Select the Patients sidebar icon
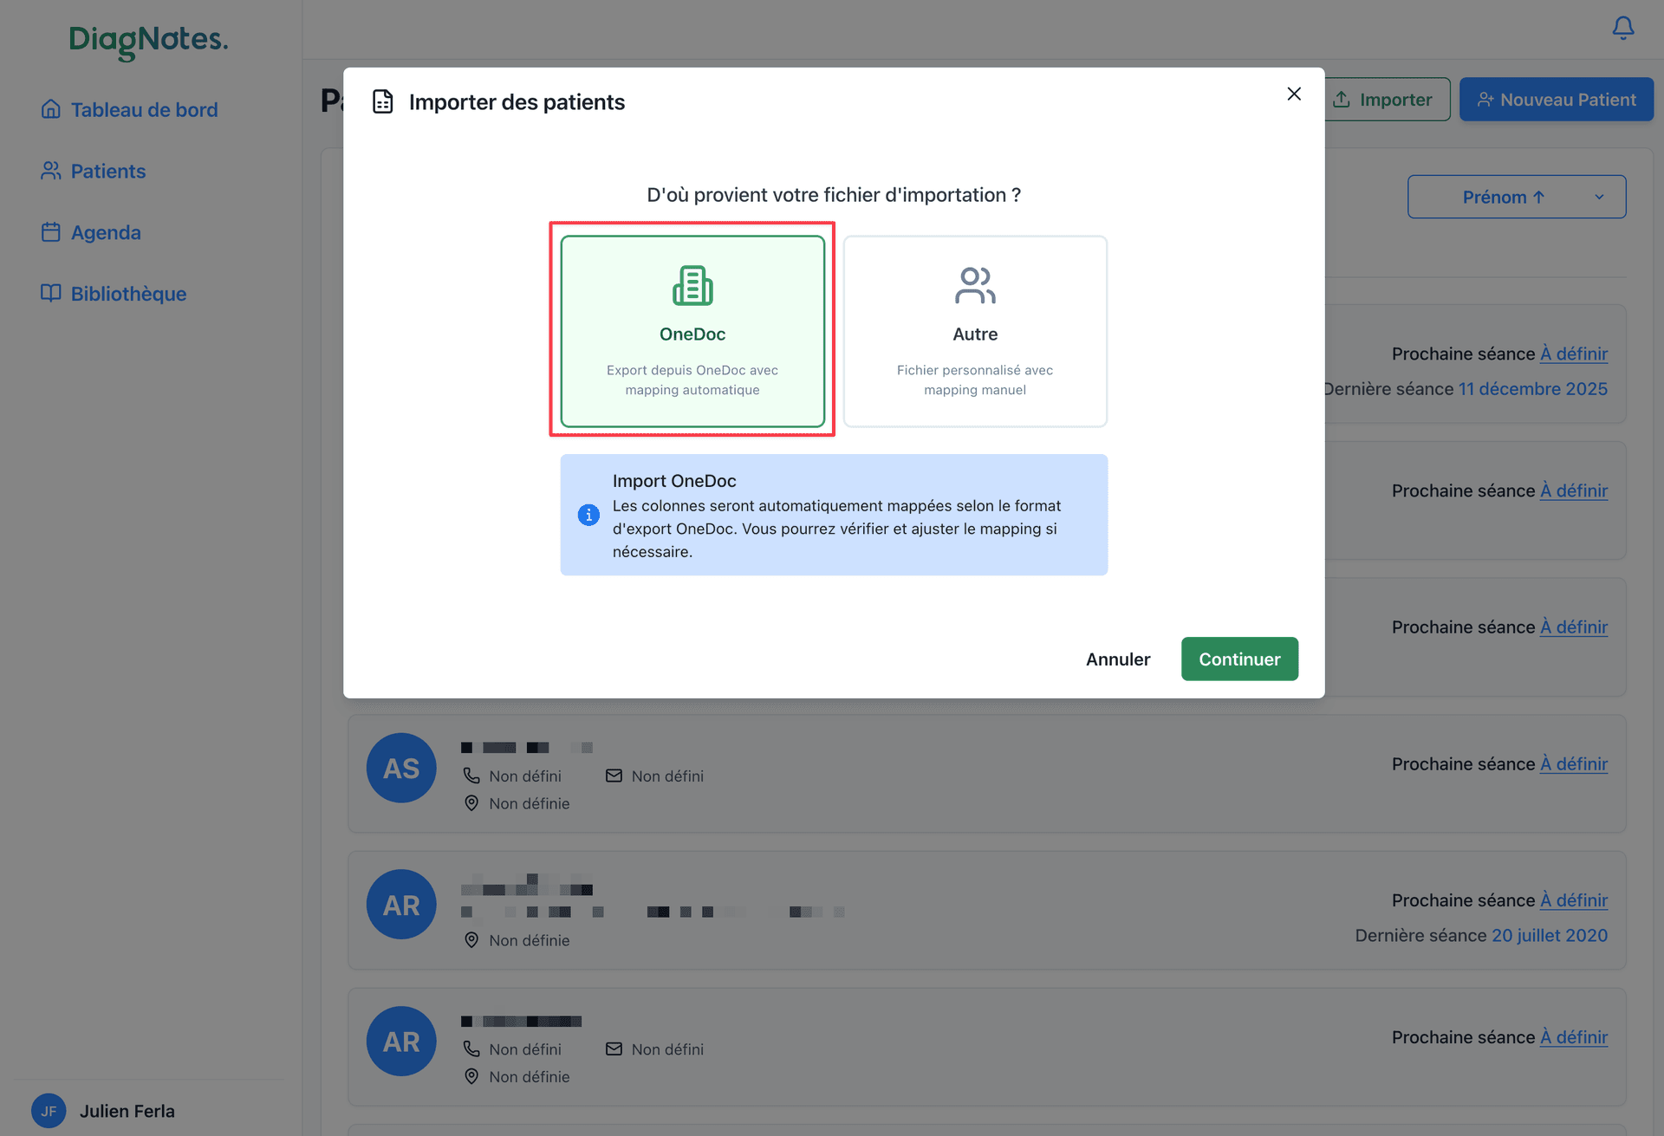Viewport: 1664px width, 1136px height. coord(51,171)
